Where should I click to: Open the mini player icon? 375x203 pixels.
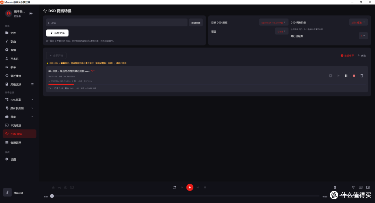(368, 187)
